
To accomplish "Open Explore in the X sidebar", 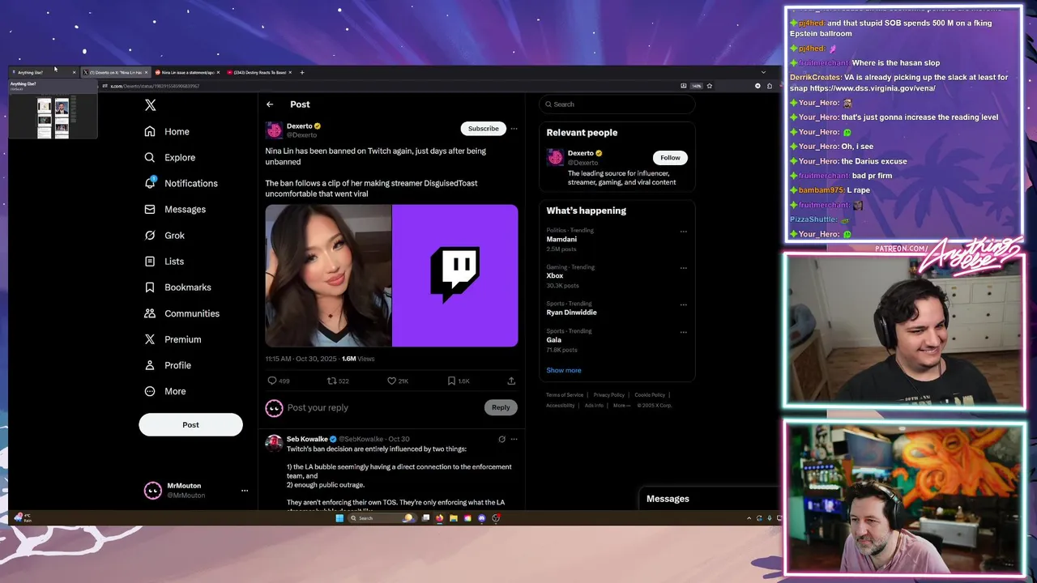I will 170,157.
